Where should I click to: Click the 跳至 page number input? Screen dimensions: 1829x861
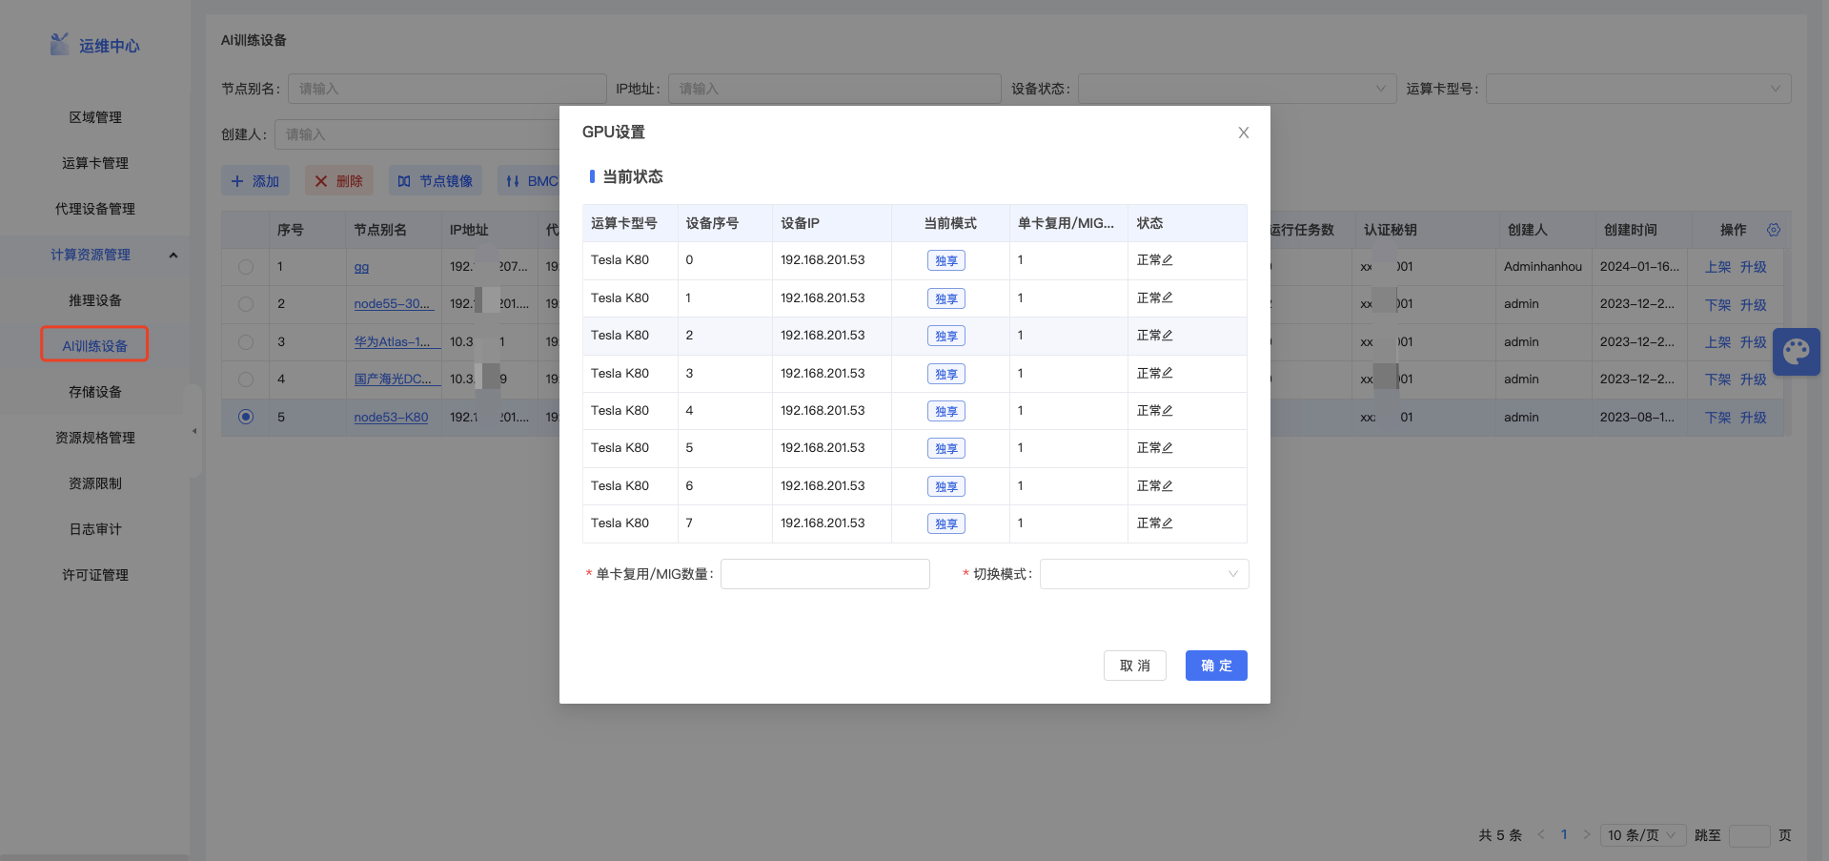[1749, 835]
